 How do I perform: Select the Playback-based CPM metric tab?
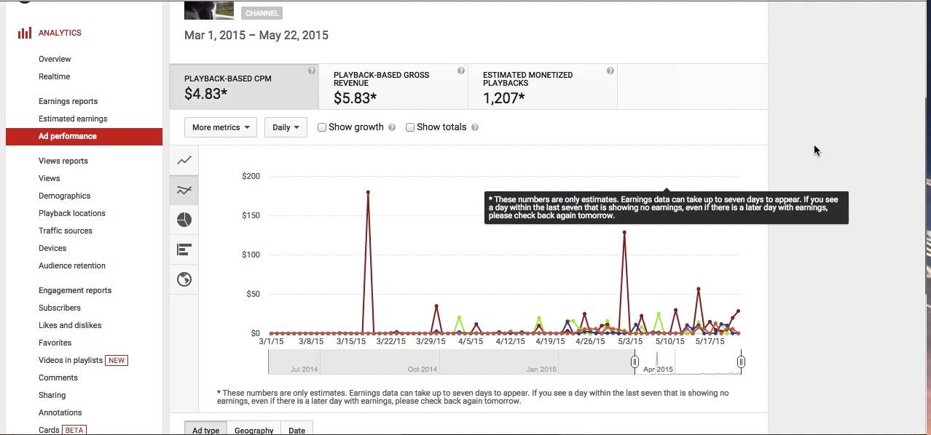[x=244, y=87]
